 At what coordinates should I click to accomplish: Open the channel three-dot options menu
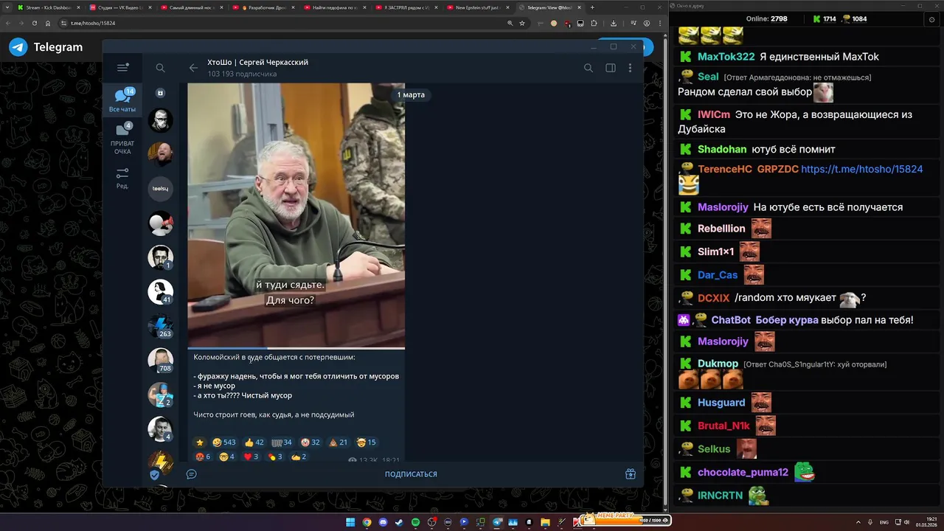pos(630,68)
